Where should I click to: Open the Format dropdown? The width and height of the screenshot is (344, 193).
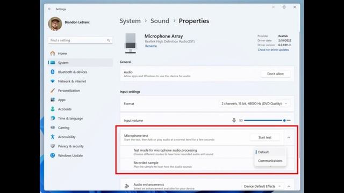254,103
